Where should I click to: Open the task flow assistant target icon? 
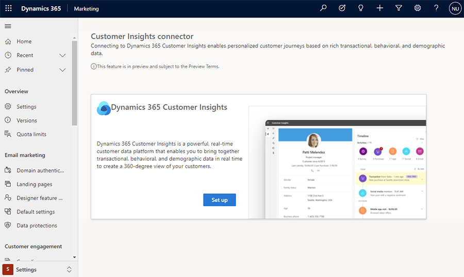[342, 8]
